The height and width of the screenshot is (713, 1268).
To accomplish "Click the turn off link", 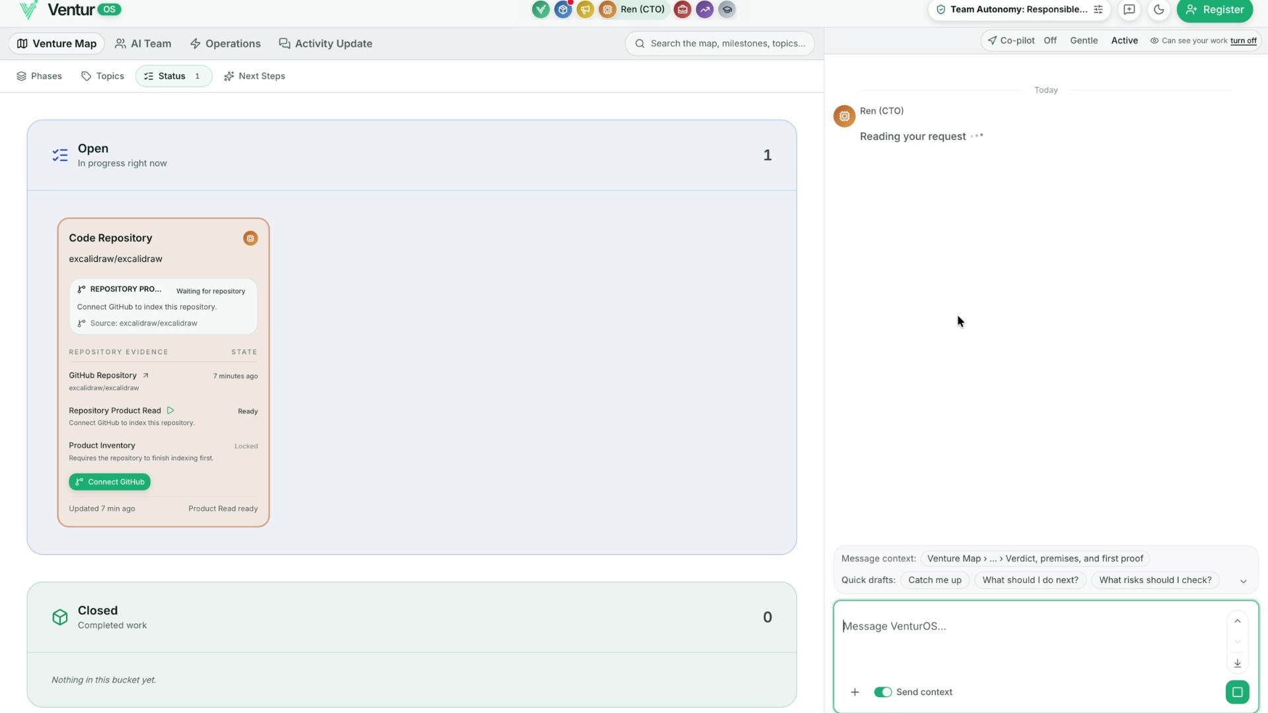I will tap(1244, 41).
